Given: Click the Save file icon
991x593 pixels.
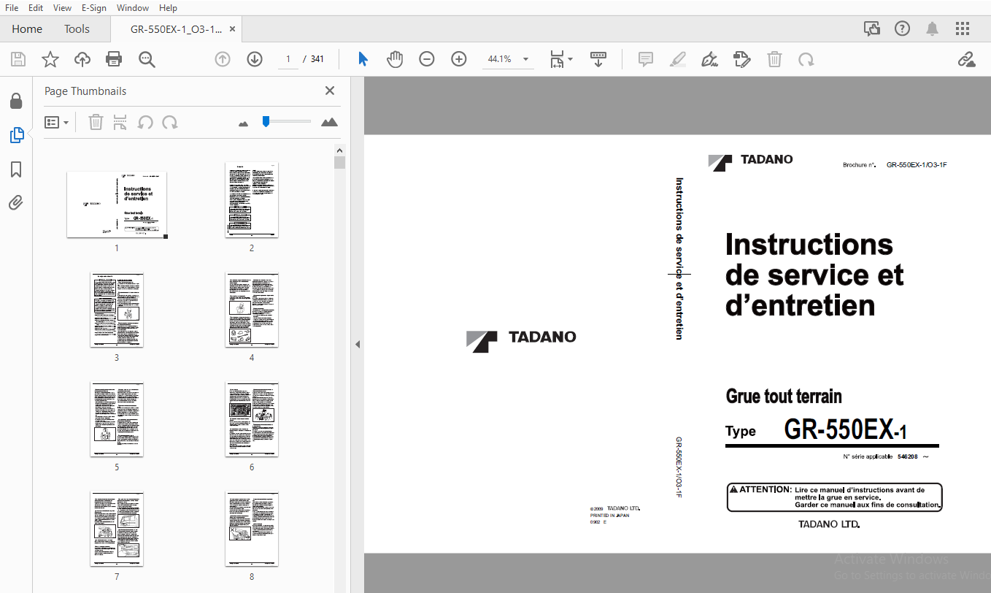Looking at the screenshot, I should tap(18, 59).
